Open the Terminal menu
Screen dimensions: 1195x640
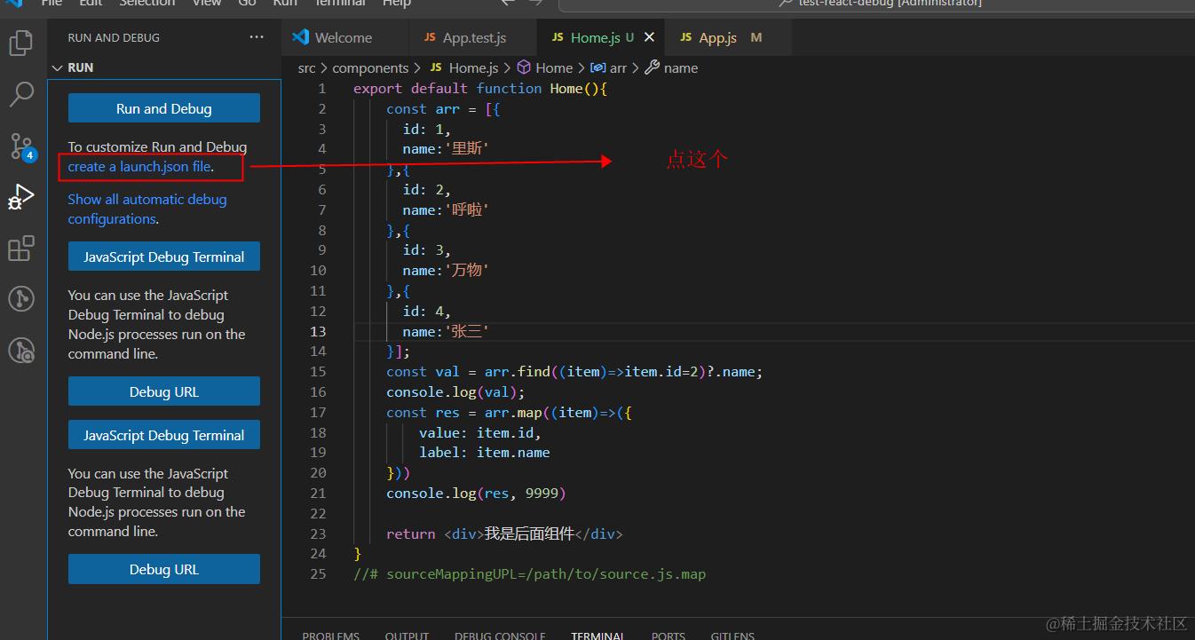341,4
